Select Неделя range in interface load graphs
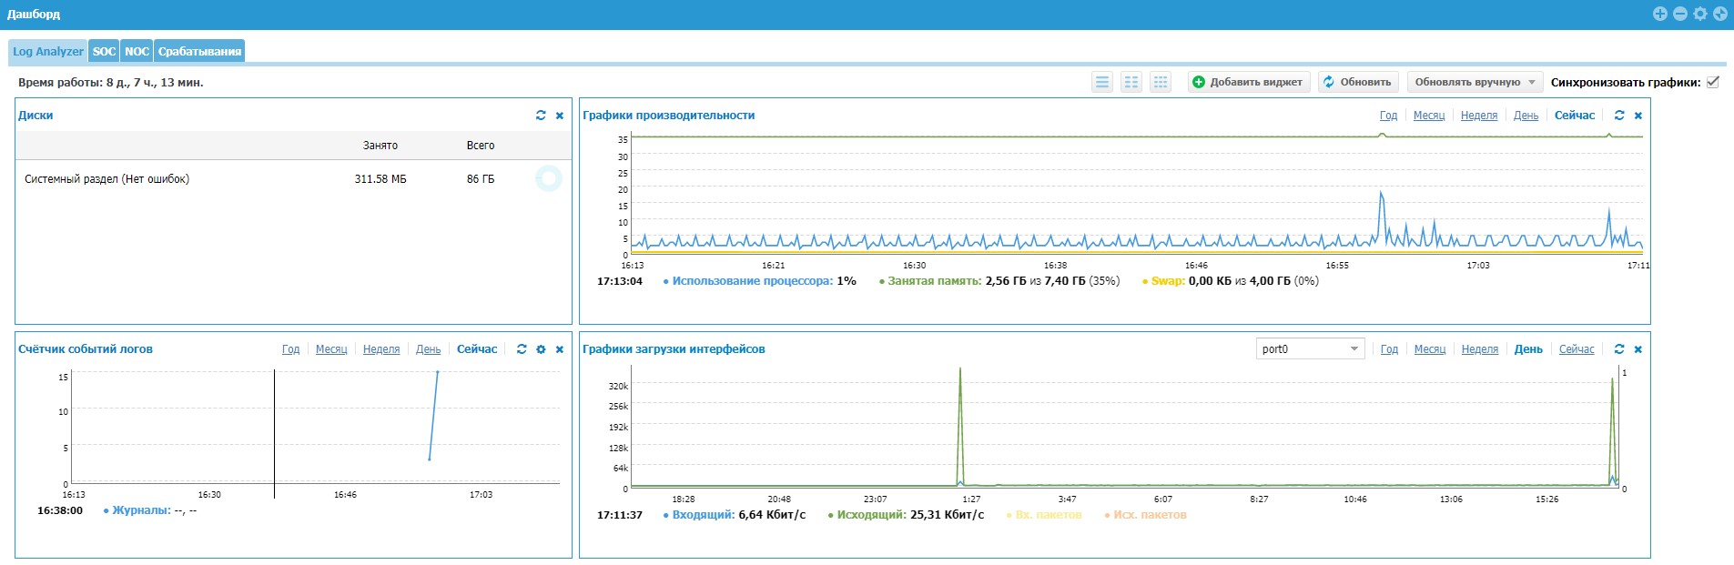The image size is (1734, 565). pyautogui.click(x=1480, y=349)
